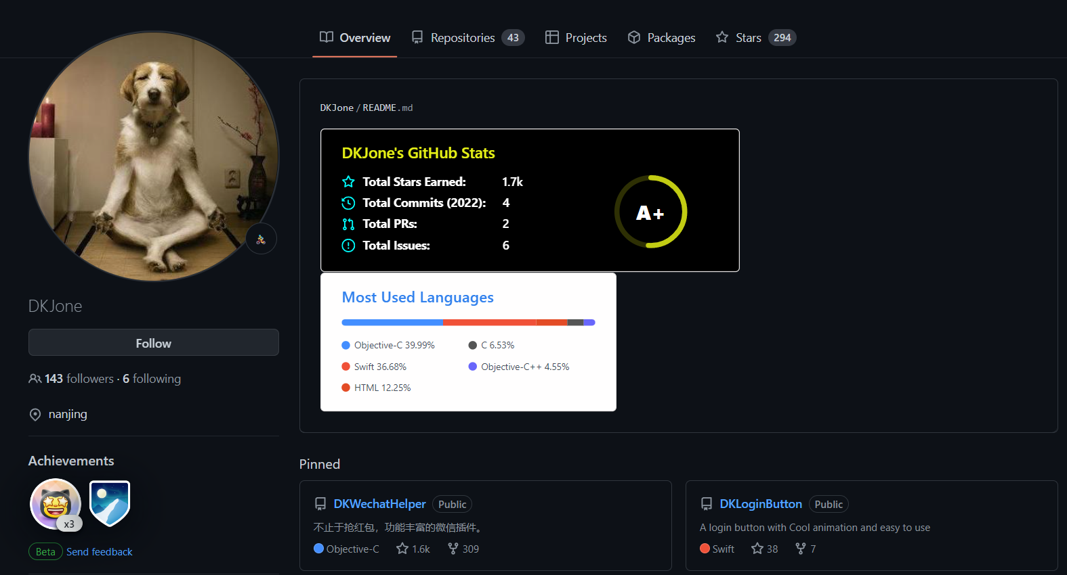Click the stars count badge 294

(x=782, y=38)
